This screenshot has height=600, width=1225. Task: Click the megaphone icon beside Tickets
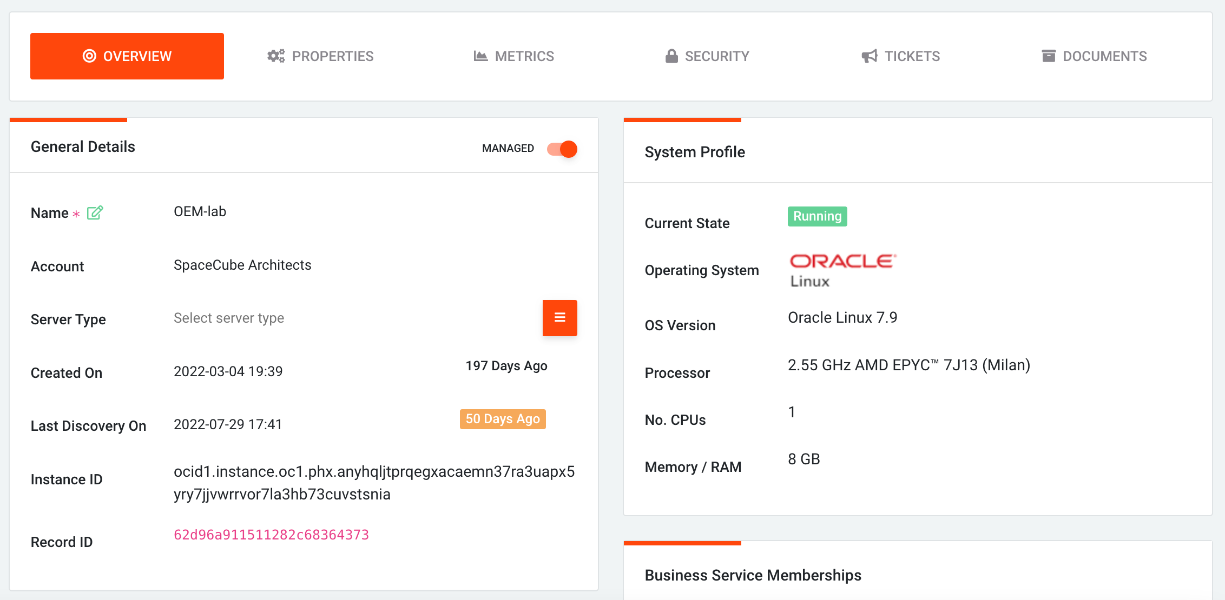[870, 56]
